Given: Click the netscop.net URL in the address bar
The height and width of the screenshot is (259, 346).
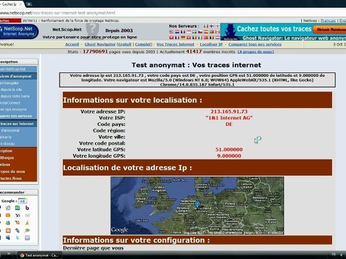Looking at the screenshot, I should 57,13.
